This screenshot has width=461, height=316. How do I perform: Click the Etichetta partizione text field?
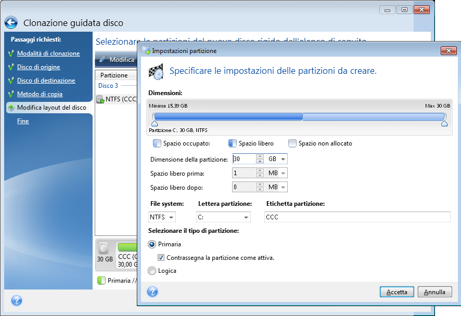click(x=357, y=217)
